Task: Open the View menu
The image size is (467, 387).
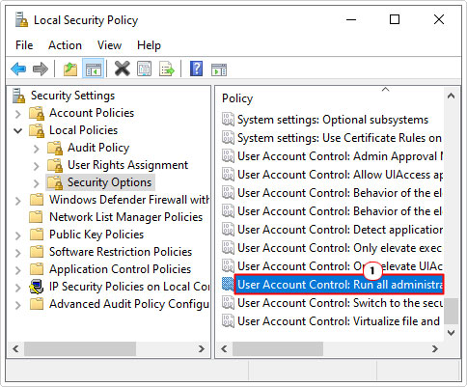Action: (x=109, y=45)
